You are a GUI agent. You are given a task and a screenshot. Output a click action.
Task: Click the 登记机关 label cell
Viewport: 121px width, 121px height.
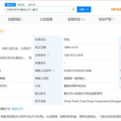48,94
